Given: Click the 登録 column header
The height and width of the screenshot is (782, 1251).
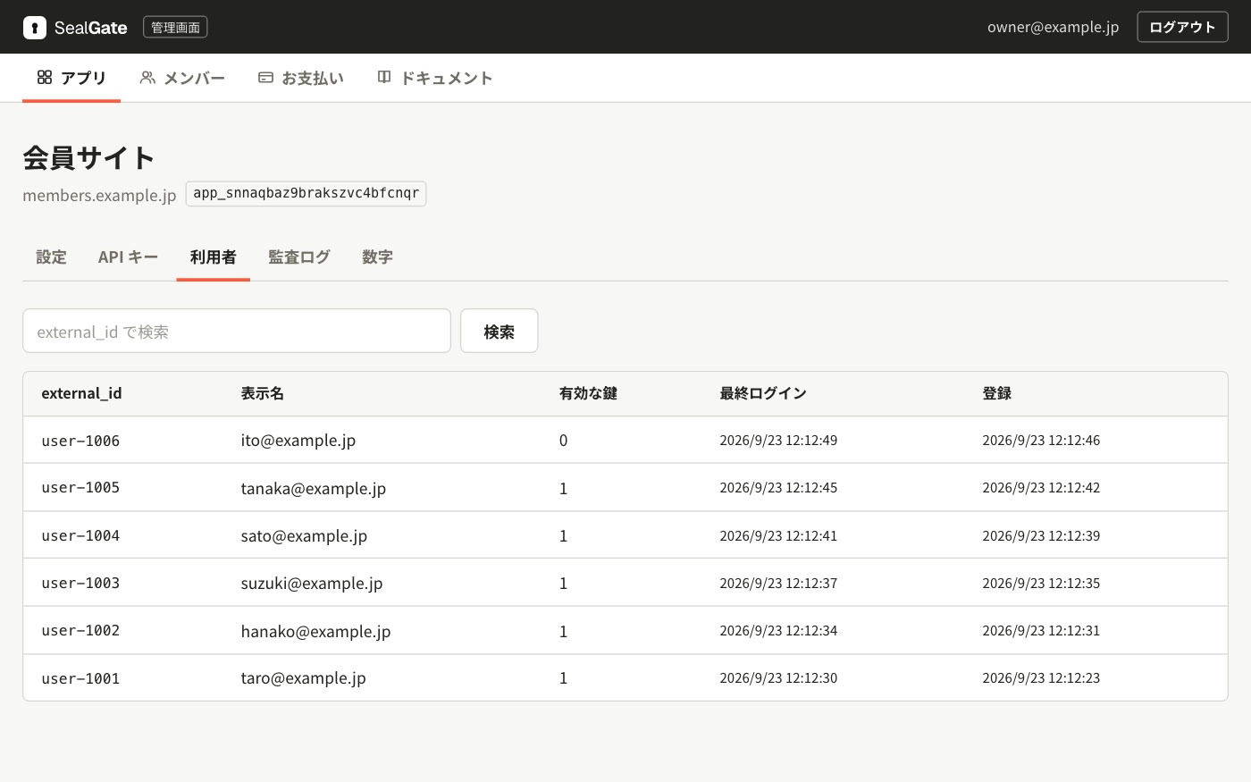Looking at the screenshot, I should [x=996, y=393].
